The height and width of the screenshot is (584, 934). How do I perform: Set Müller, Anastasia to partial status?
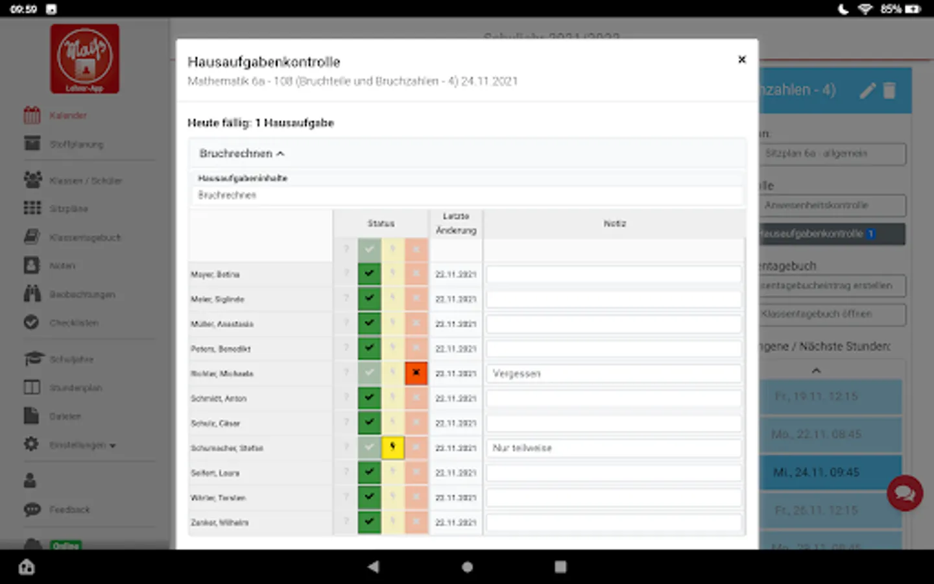(x=392, y=323)
